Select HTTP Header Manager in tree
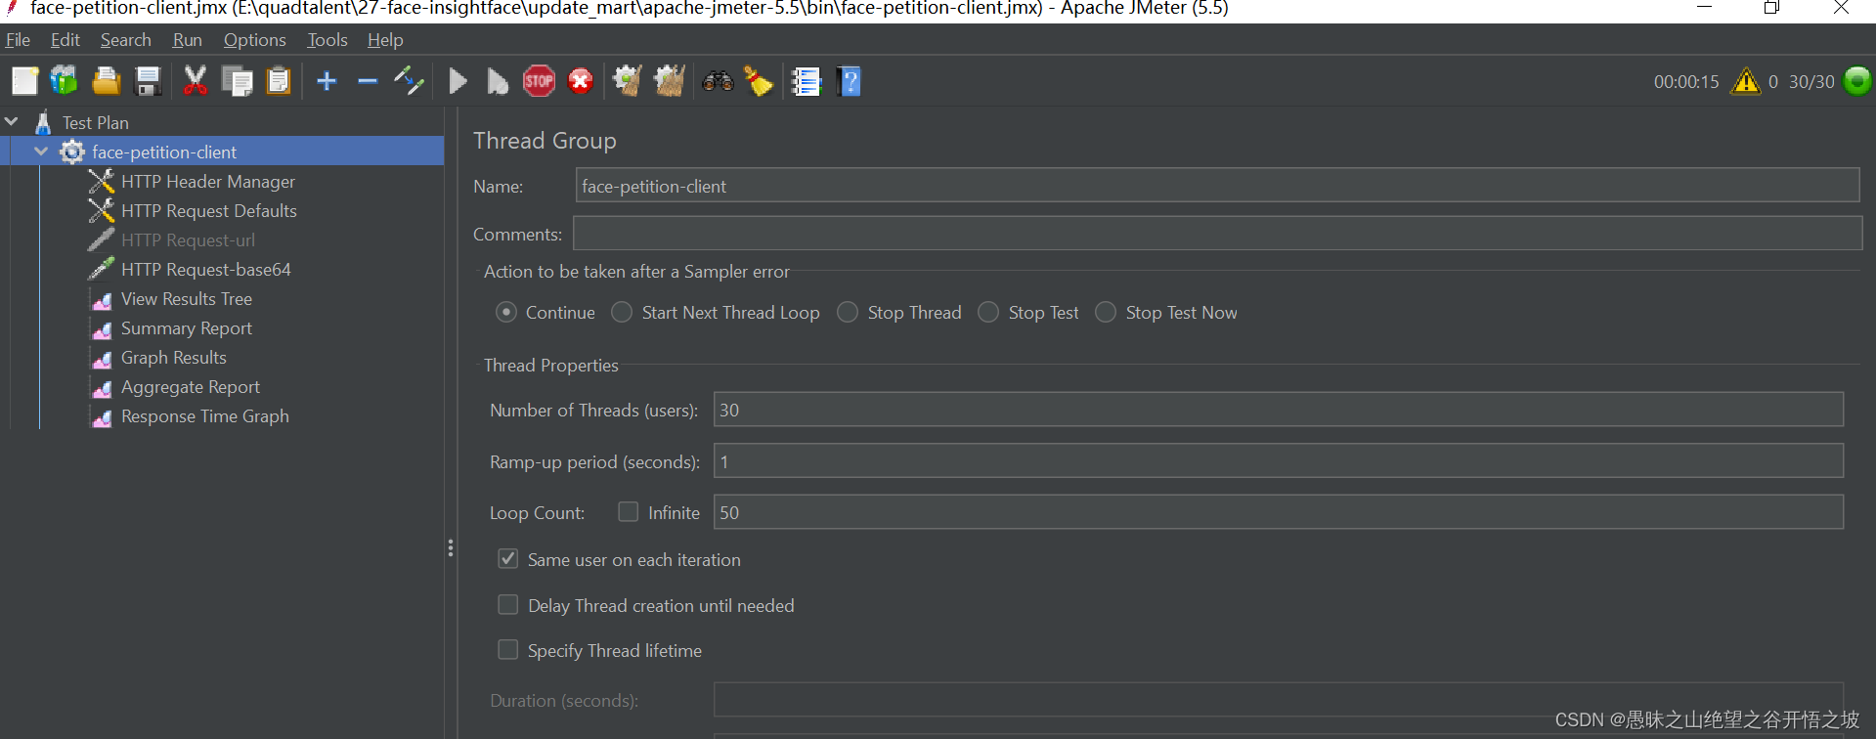1876x739 pixels. pyautogui.click(x=207, y=182)
